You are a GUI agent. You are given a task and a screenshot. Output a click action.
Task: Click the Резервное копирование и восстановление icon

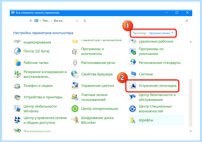[17, 74]
